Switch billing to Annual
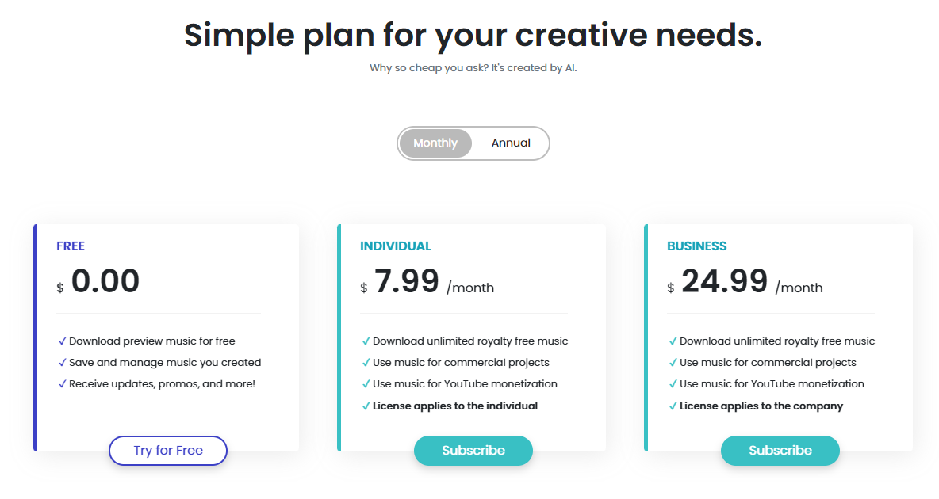This screenshot has width=939, height=499. coord(511,143)
